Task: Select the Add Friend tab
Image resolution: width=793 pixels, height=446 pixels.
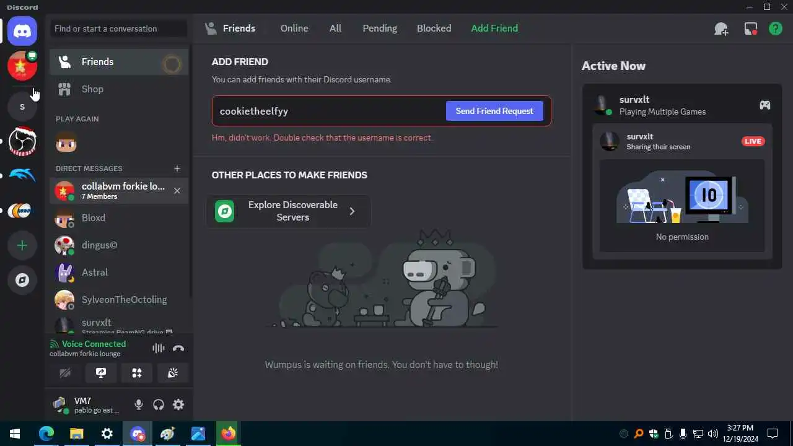Action: click(494, 28)
